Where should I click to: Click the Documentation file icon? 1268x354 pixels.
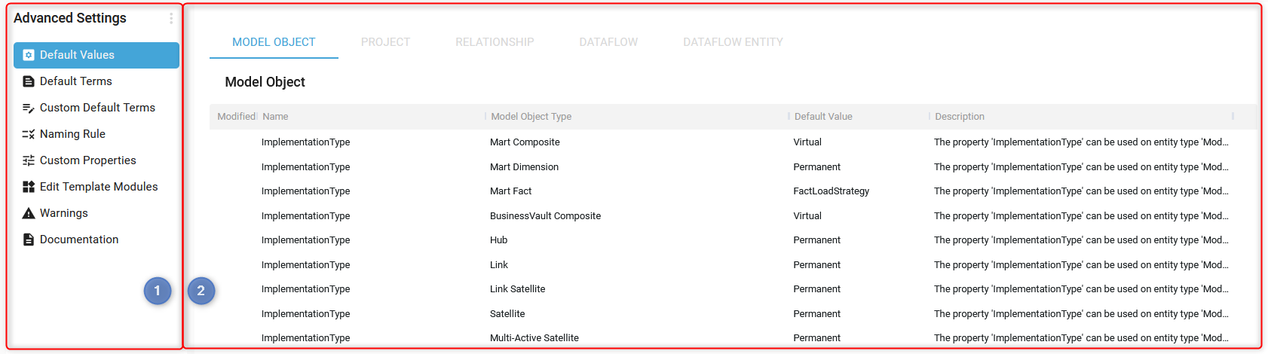tap(29, 240)
